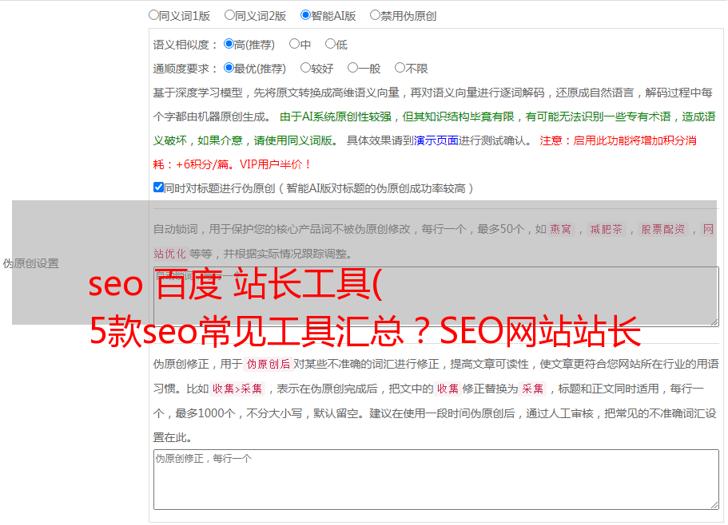Viewport: 728px width, 525px height.
Task: Set 通顺度要求 to 较好
Action: pyautogui.click(x=305, y=68)
